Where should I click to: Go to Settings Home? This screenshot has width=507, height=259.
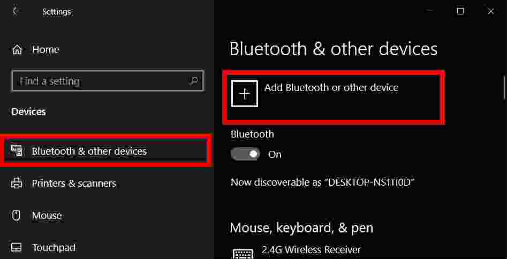coord(46,50)
